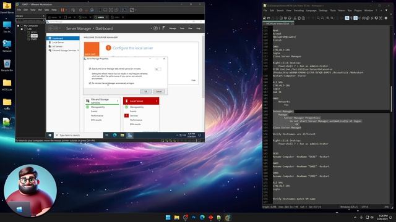This screenshot has width=396, height=222.
Task: Select This PC desktop icon
Action: coord(7,27)
